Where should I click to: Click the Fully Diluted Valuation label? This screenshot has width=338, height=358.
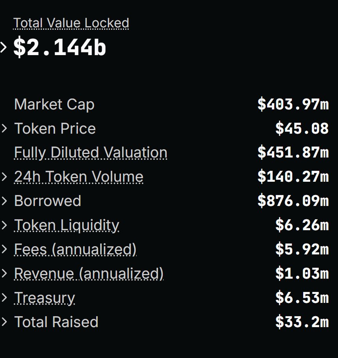tap(91, 152)
